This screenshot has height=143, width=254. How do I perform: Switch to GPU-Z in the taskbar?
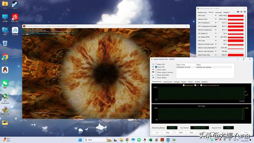point(174,140)
